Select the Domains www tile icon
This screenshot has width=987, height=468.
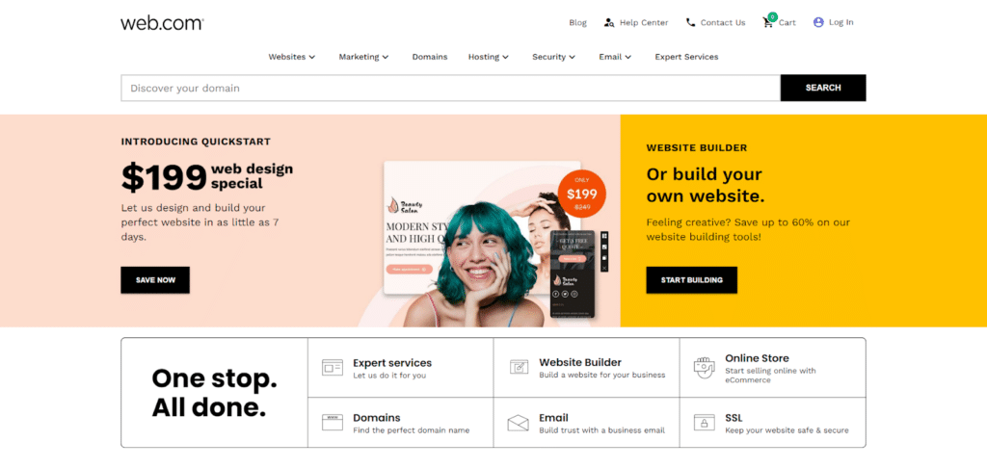tap(333, 422)
